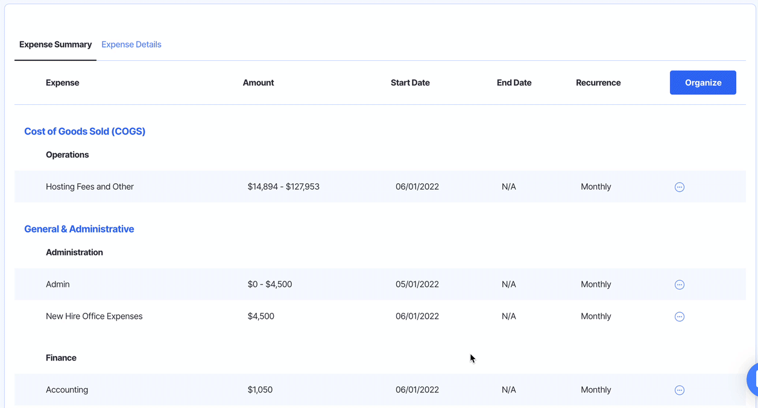Open General & Administrative category link
Viewport: 758px width, 408px height.
tap(79, 229)
